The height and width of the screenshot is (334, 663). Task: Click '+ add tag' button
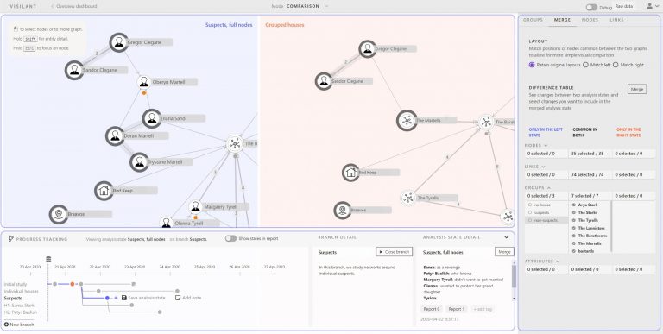click(482, 309)
